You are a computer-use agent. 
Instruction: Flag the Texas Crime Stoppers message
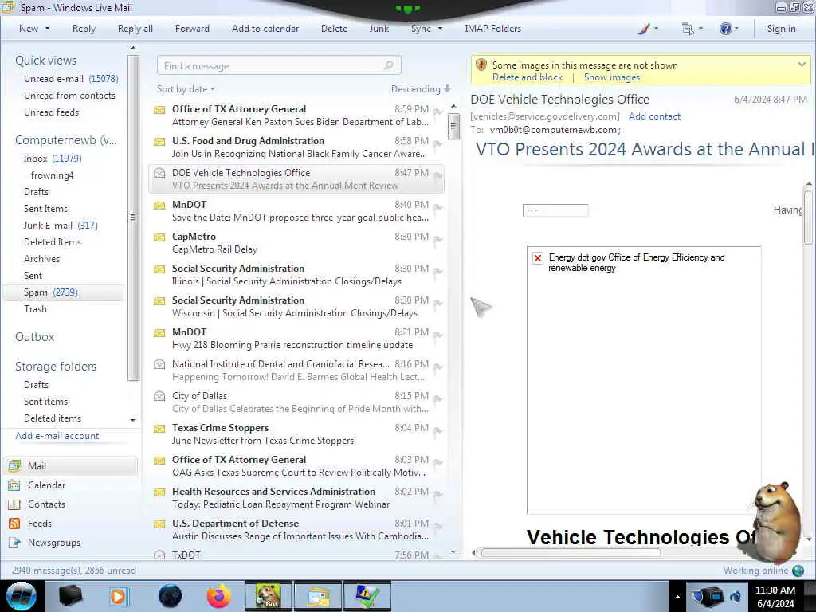tap(437, 430)
